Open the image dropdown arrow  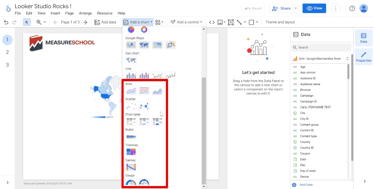(x=225, y=22)
